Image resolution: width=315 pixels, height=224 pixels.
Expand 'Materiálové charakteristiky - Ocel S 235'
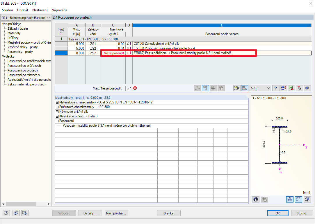[x=57, y=102]
